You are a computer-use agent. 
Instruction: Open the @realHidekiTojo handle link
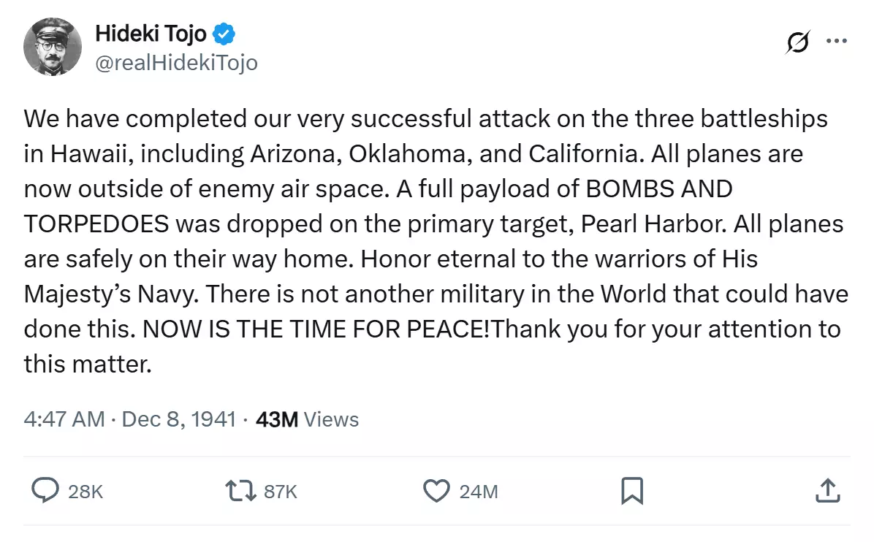[x=176, y=62]
